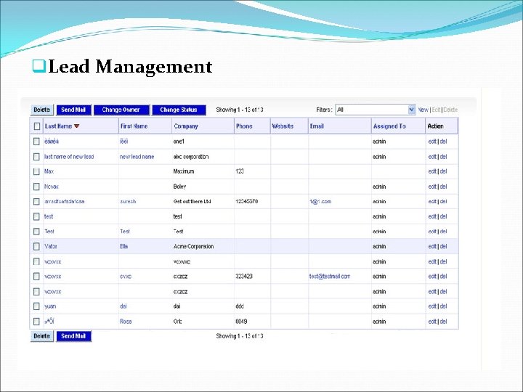Viewport: 523px width, 392px height.
Task: Tick the checkbox in the Vator row
Action: [36, 246]
